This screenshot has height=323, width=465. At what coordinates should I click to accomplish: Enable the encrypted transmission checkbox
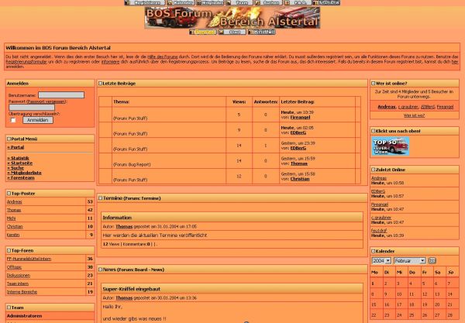click(x=13, y=120)
